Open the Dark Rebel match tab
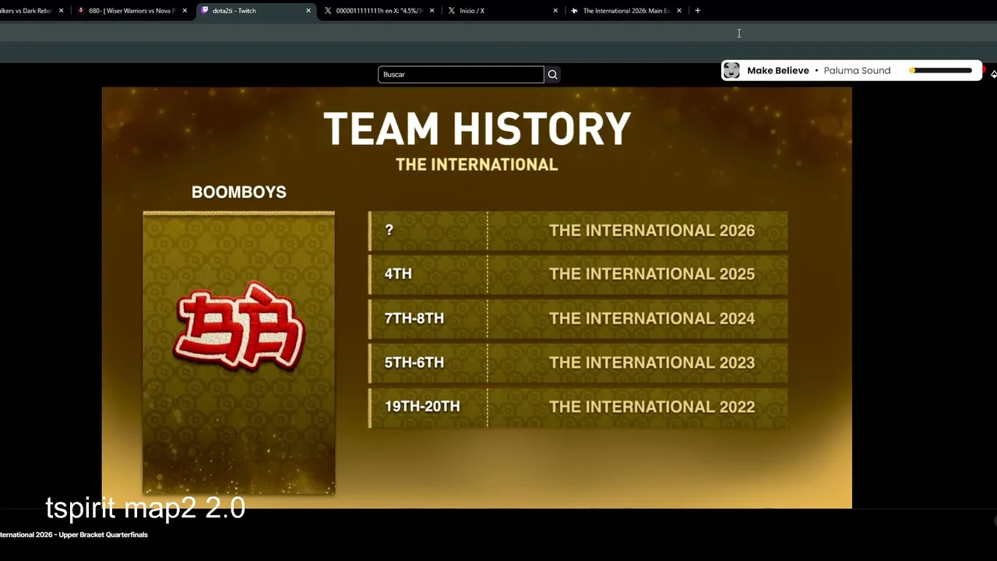The image size is (997, 561). coord(31,11)
